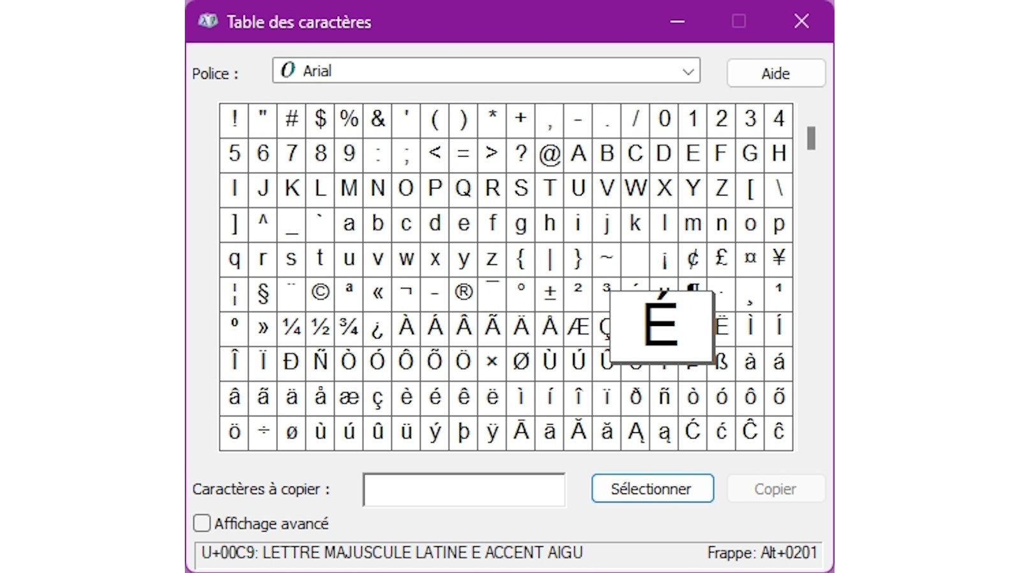Image resolution: width=1020 pixels, height=573 pixels.
Task: Choose the section § sign
Action: tap(263, 292)
